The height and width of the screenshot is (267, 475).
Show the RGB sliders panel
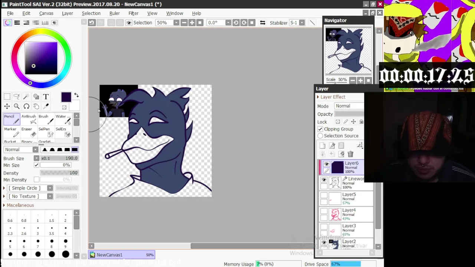tap(17, 23)
